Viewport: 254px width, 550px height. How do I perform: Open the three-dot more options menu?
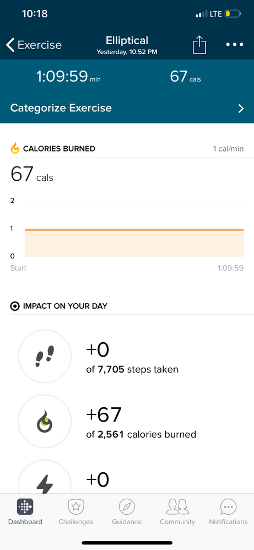pyautogui.click(x=234, y=45)
